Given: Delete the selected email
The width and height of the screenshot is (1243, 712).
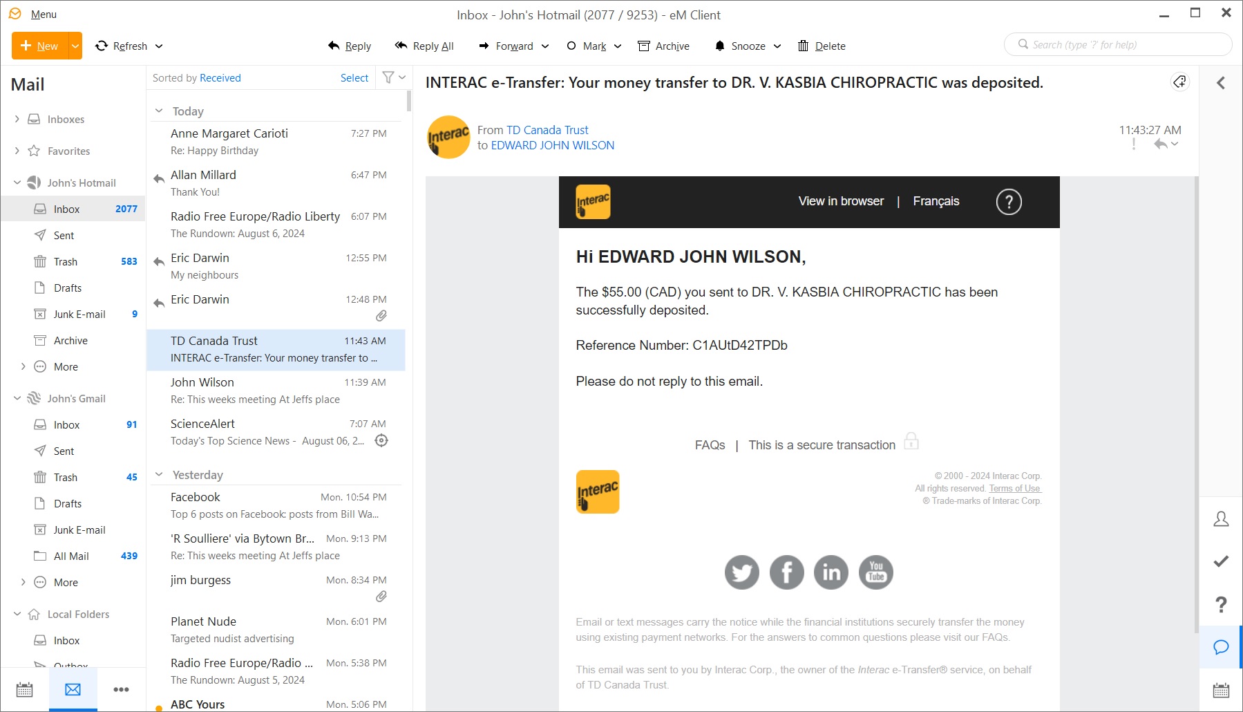Looking at the screenshot, I should click(x=822, y=46).
